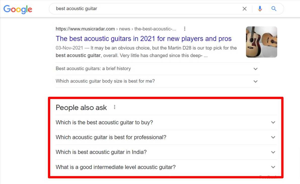The width and height of the screenshot is (300, 184).
Task: Open the musicradar result options menu
Action: point(185,29)
